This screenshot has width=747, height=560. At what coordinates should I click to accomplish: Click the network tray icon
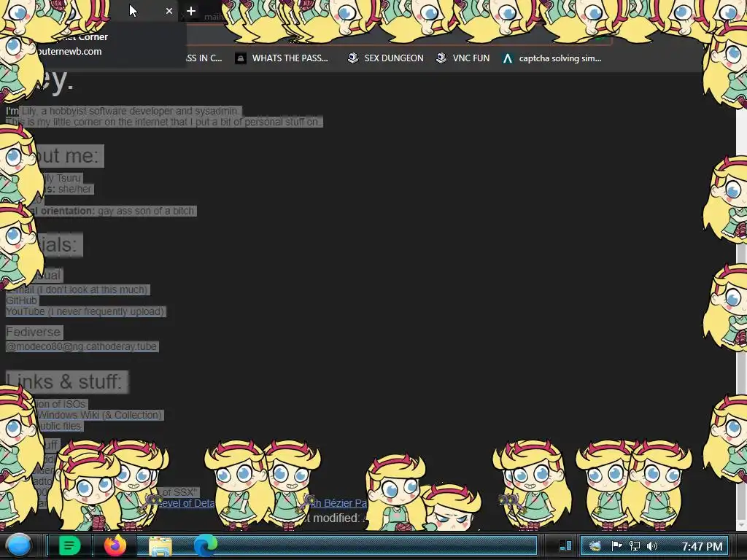634,545
